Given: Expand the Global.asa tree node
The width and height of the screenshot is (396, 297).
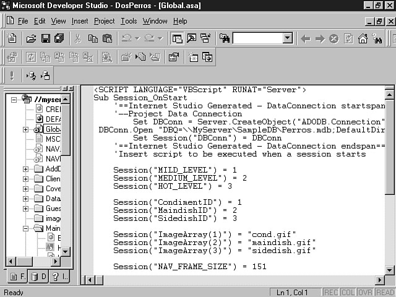Looking at the screenshot, I should (25, 129).
